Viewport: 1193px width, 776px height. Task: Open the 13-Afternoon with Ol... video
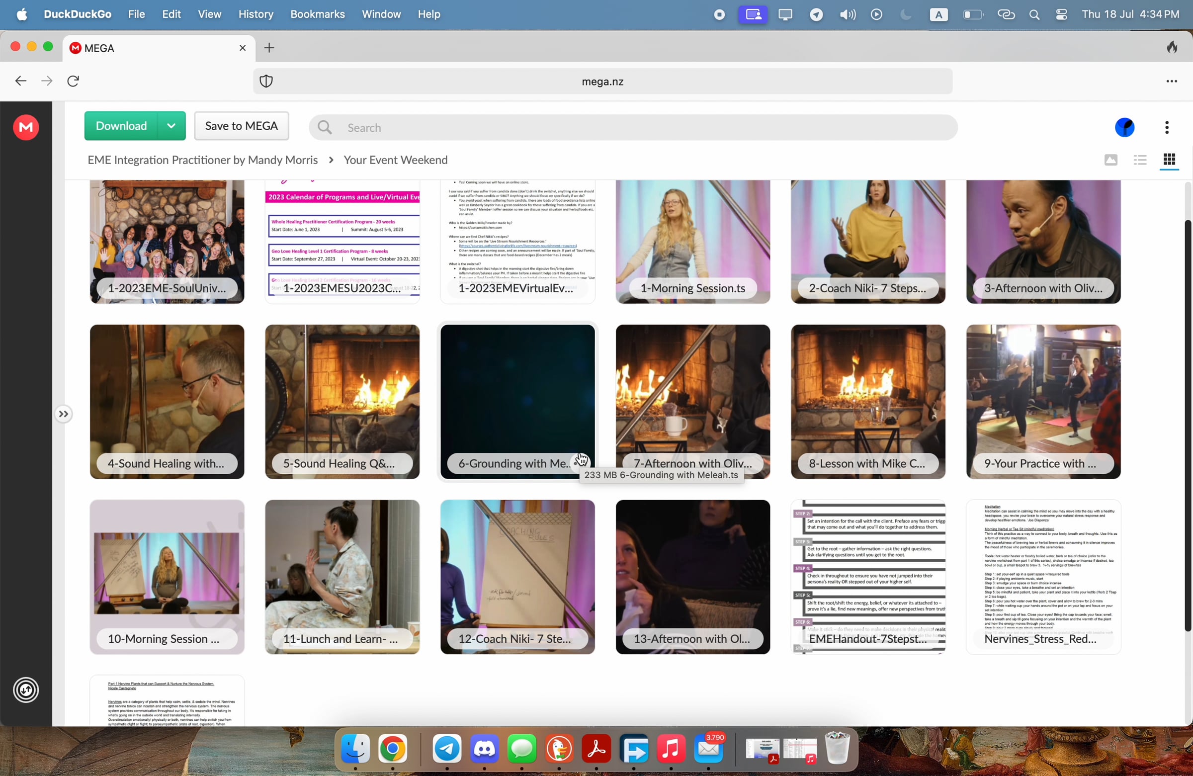pyautogui.click(x=693, y=578)
